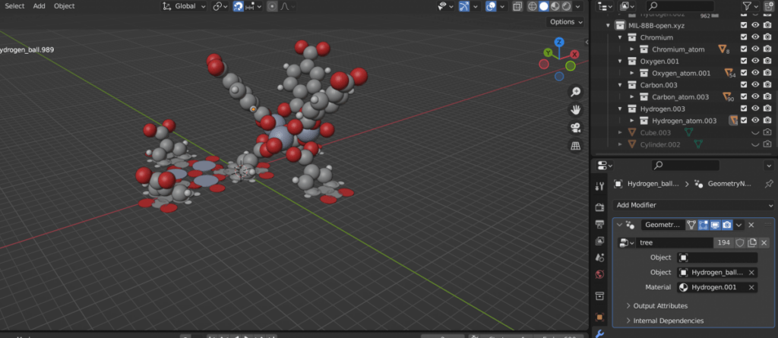Open object visibility and selectability dropdown
778x338 pixels.
(445, 6)
